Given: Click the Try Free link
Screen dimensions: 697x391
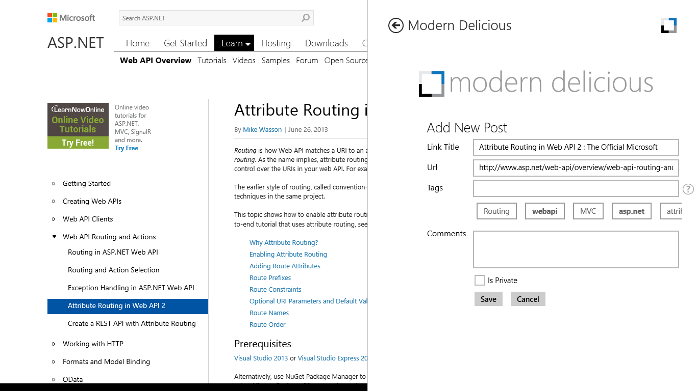Looking at the screenshot, I should tap(127, 148).
